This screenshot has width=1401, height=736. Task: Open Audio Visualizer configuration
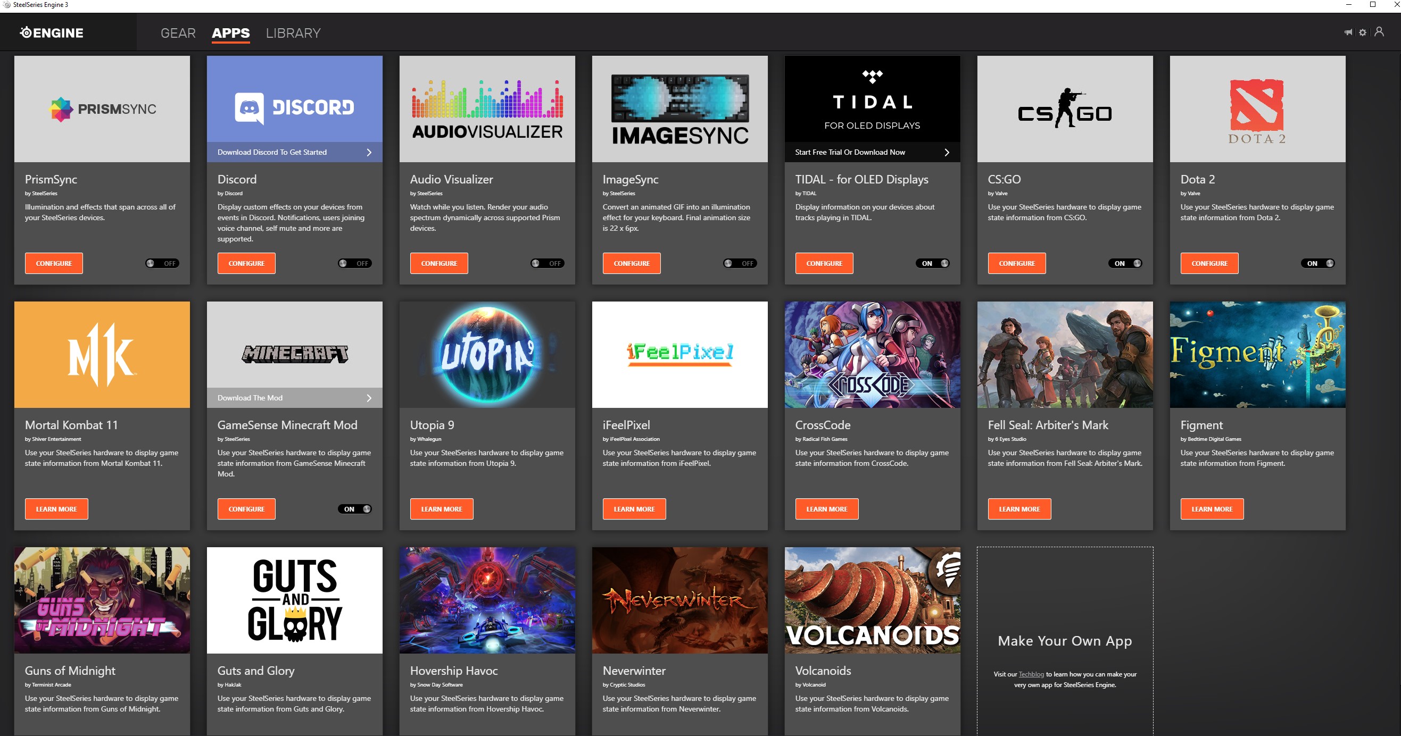tap(439, 263)
